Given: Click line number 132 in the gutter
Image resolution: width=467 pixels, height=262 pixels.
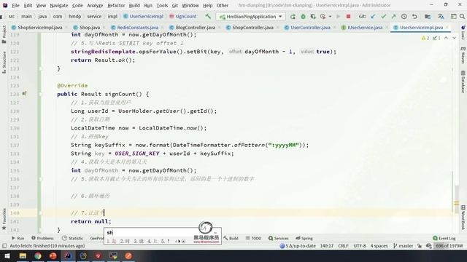Looking at the screenshot, I should (x=15, y=146).
